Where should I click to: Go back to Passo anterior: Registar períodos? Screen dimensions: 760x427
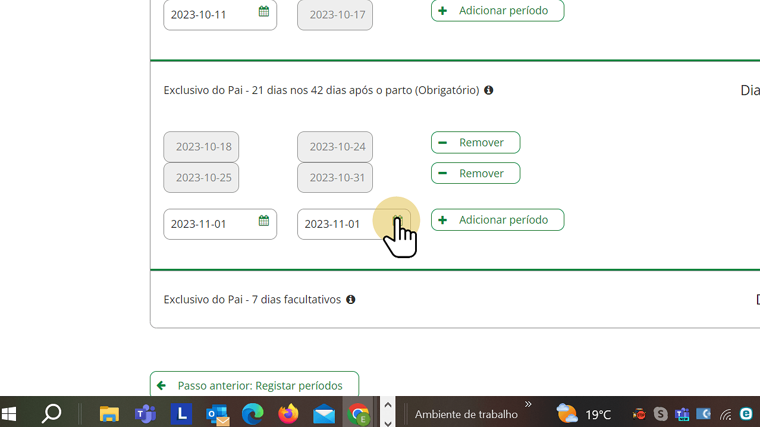(x=254, y=385)
